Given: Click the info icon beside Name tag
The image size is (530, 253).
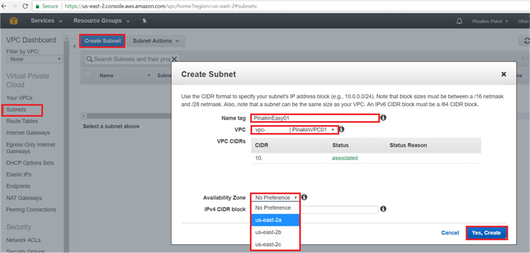Looking at the screenshot, I should [x=383, y=118].
